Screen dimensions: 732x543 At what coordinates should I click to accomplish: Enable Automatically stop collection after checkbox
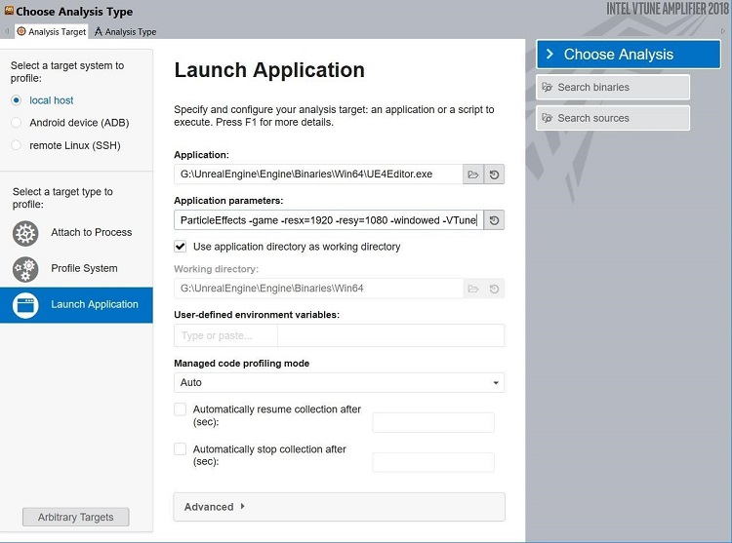181,448
